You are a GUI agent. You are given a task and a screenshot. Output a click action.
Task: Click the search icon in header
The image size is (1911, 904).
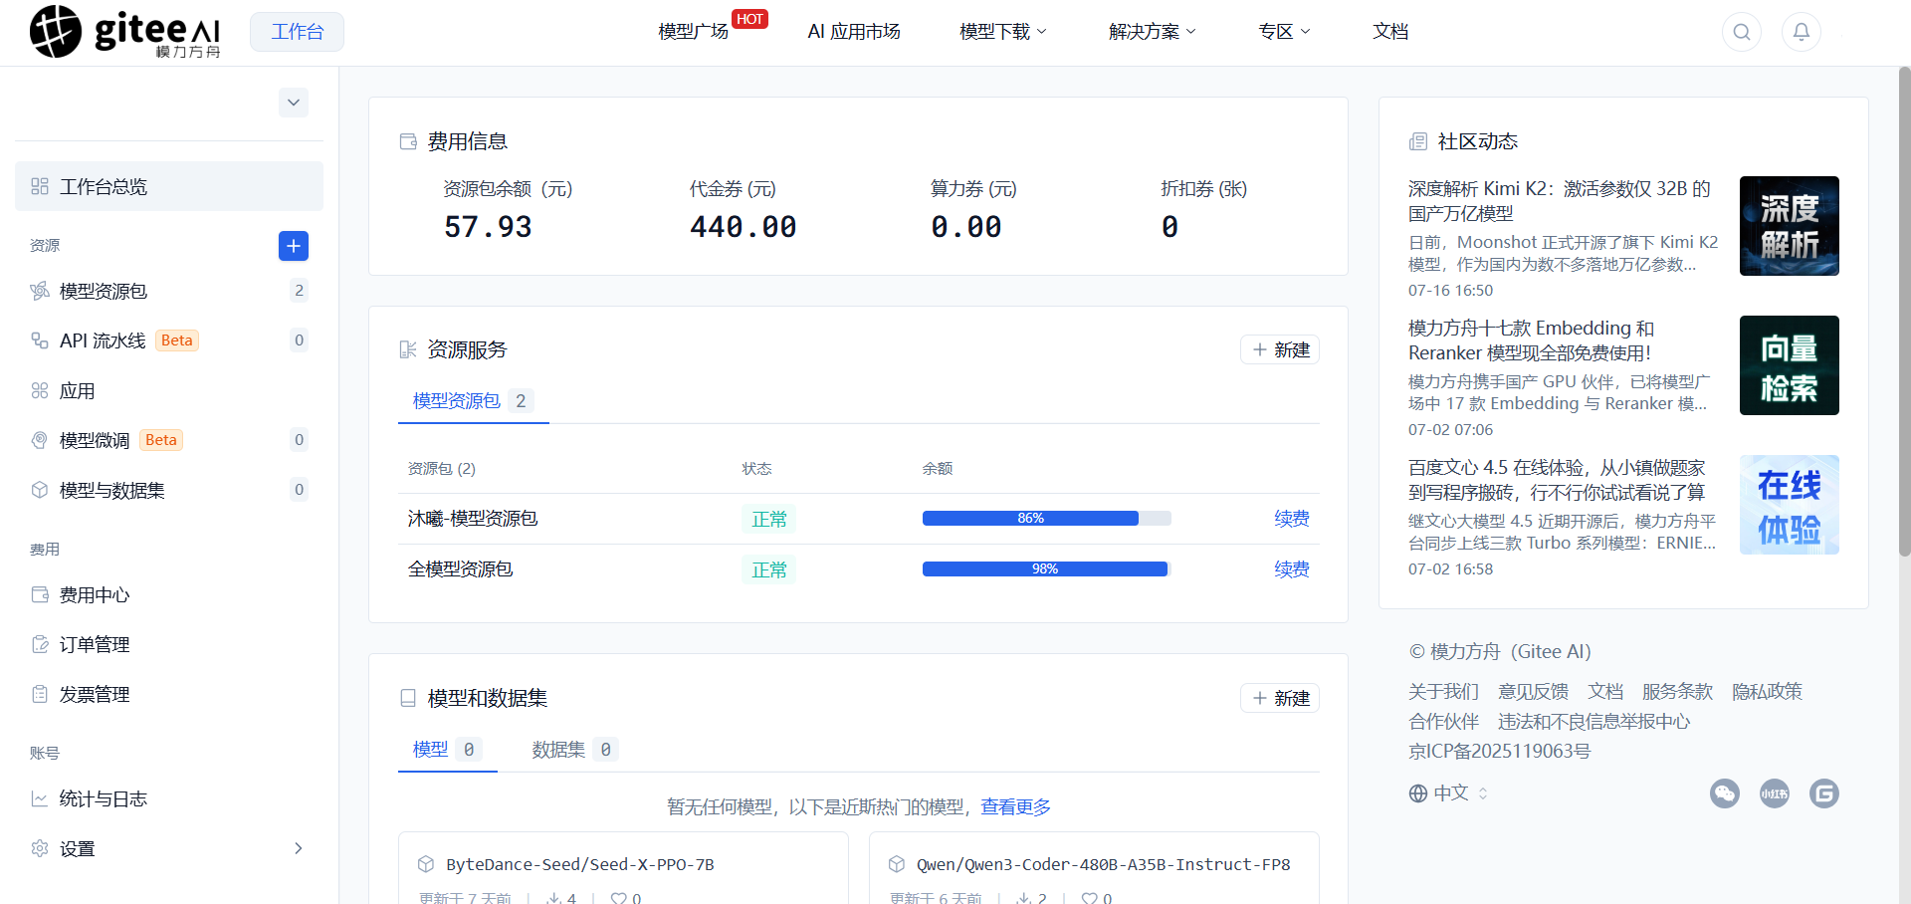(x=1742, y=32)
